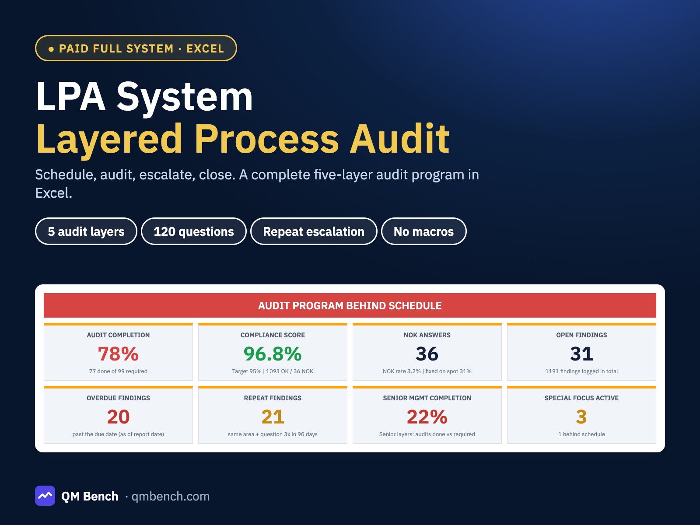This screenshot has height=525, width=700.
Task: Choose the '120 questions' pill
Action: (x=194, y=231)
